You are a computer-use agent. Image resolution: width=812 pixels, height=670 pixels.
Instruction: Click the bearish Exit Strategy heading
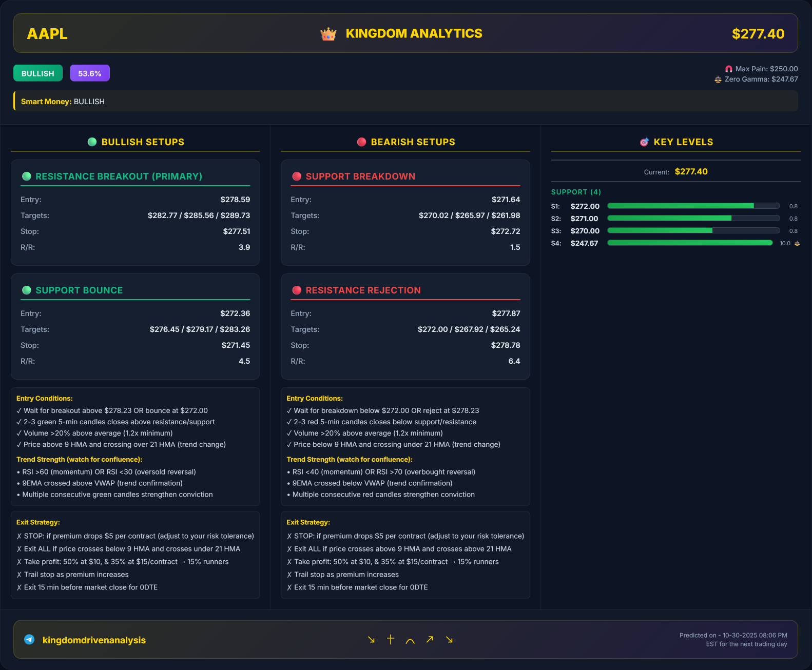pyautogui.click(x=308, y=522)
